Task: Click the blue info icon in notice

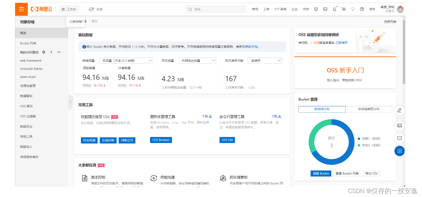Action: click(84, 47)
